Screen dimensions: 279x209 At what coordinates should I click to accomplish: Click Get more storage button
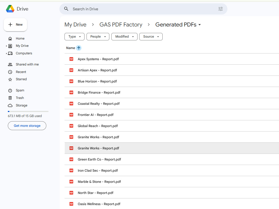pyautogui.click(x=27, y=126)
